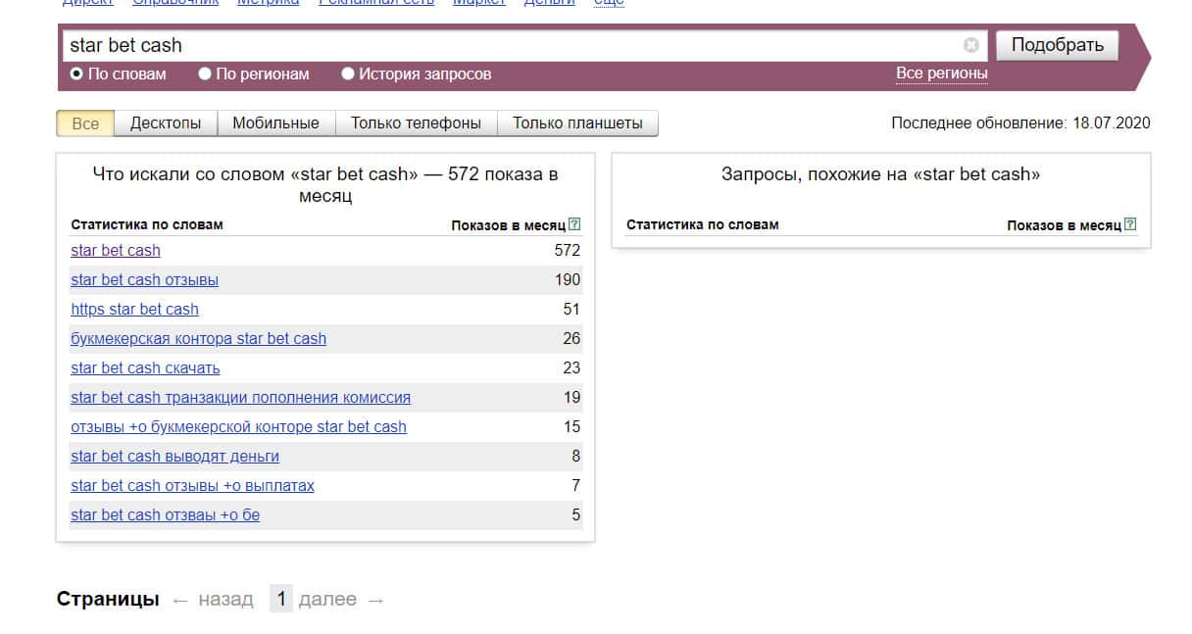This screenshot has width=1192, height=634.
Task: Click the 26 value in 'букмекерская контора' row
Action: (x=571, y=338)
